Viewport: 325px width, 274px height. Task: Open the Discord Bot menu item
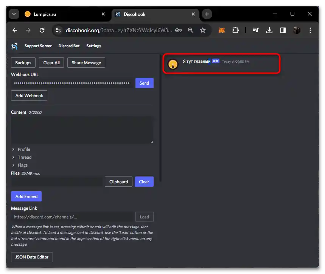pos(69,46)
